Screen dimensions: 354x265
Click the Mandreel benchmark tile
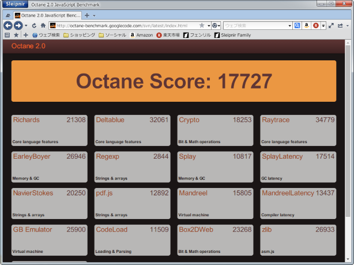[x=216, y=203]
